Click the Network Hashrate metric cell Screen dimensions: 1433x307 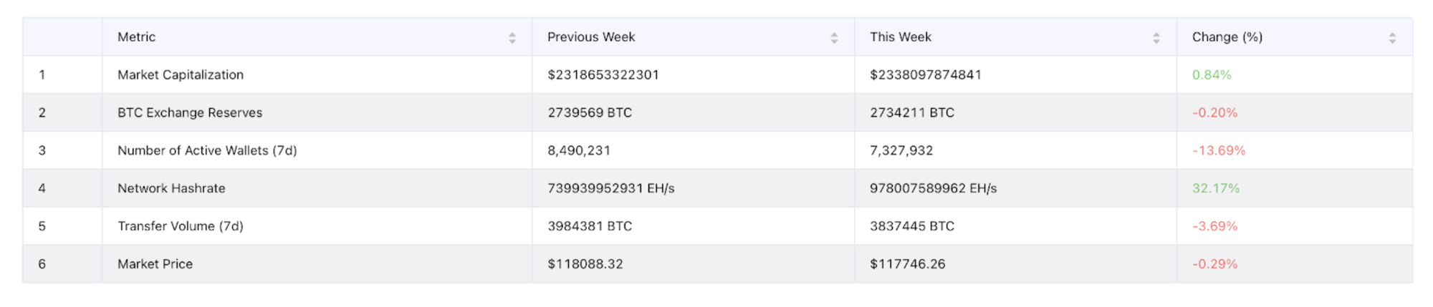pos(171,189)
